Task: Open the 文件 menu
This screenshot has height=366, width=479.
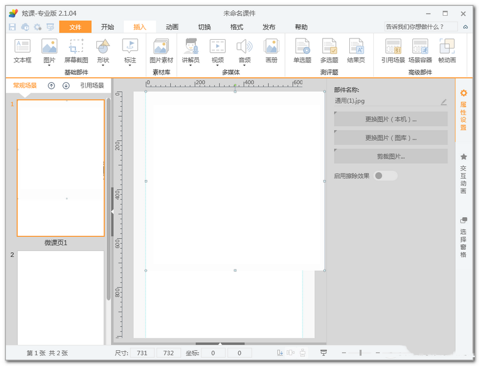Action: (x=75, y=27)
